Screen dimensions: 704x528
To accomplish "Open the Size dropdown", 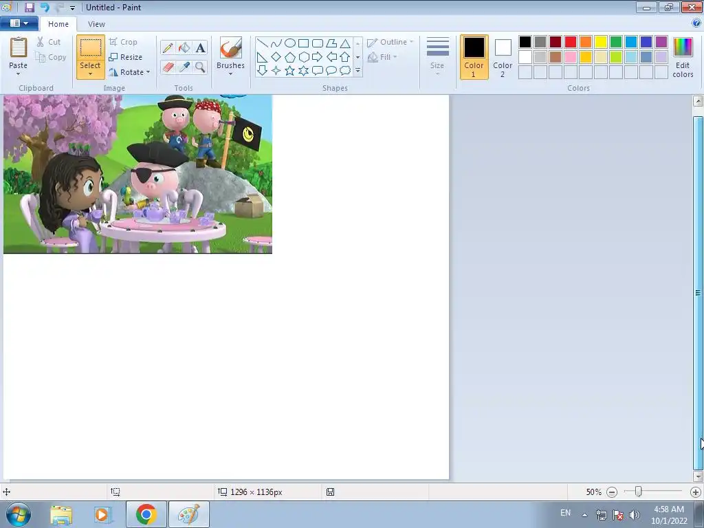I will click(x=438, y=57).
